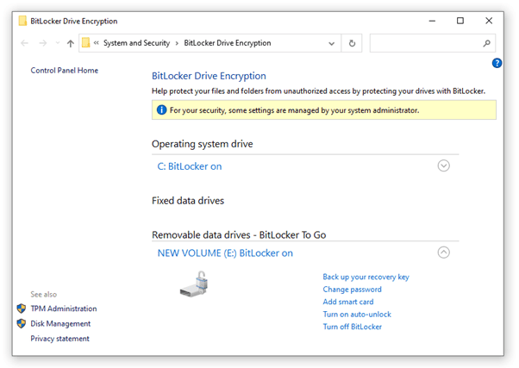
Task: Open NEW VOLUME (E:) BitLocker on entry
Action: coord(225,253)
